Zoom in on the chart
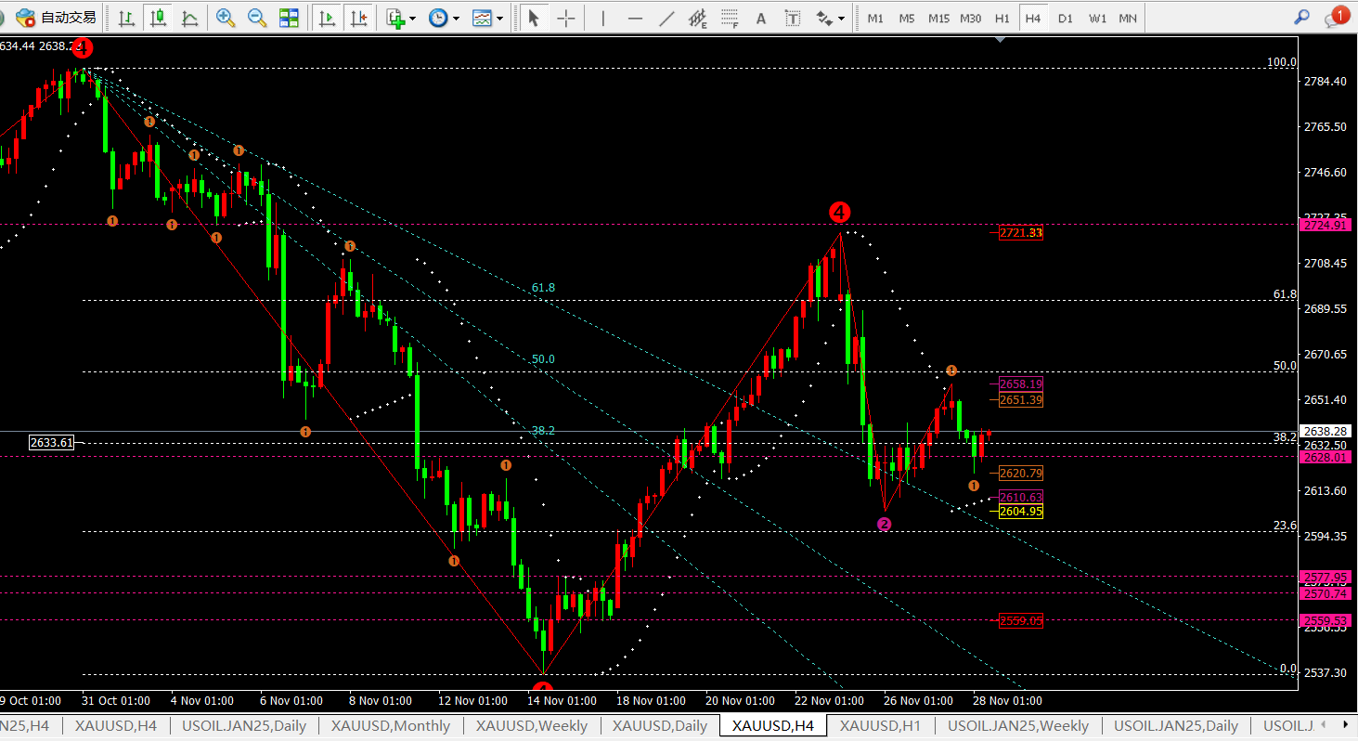1358x741 pixels. click(226, 18)
